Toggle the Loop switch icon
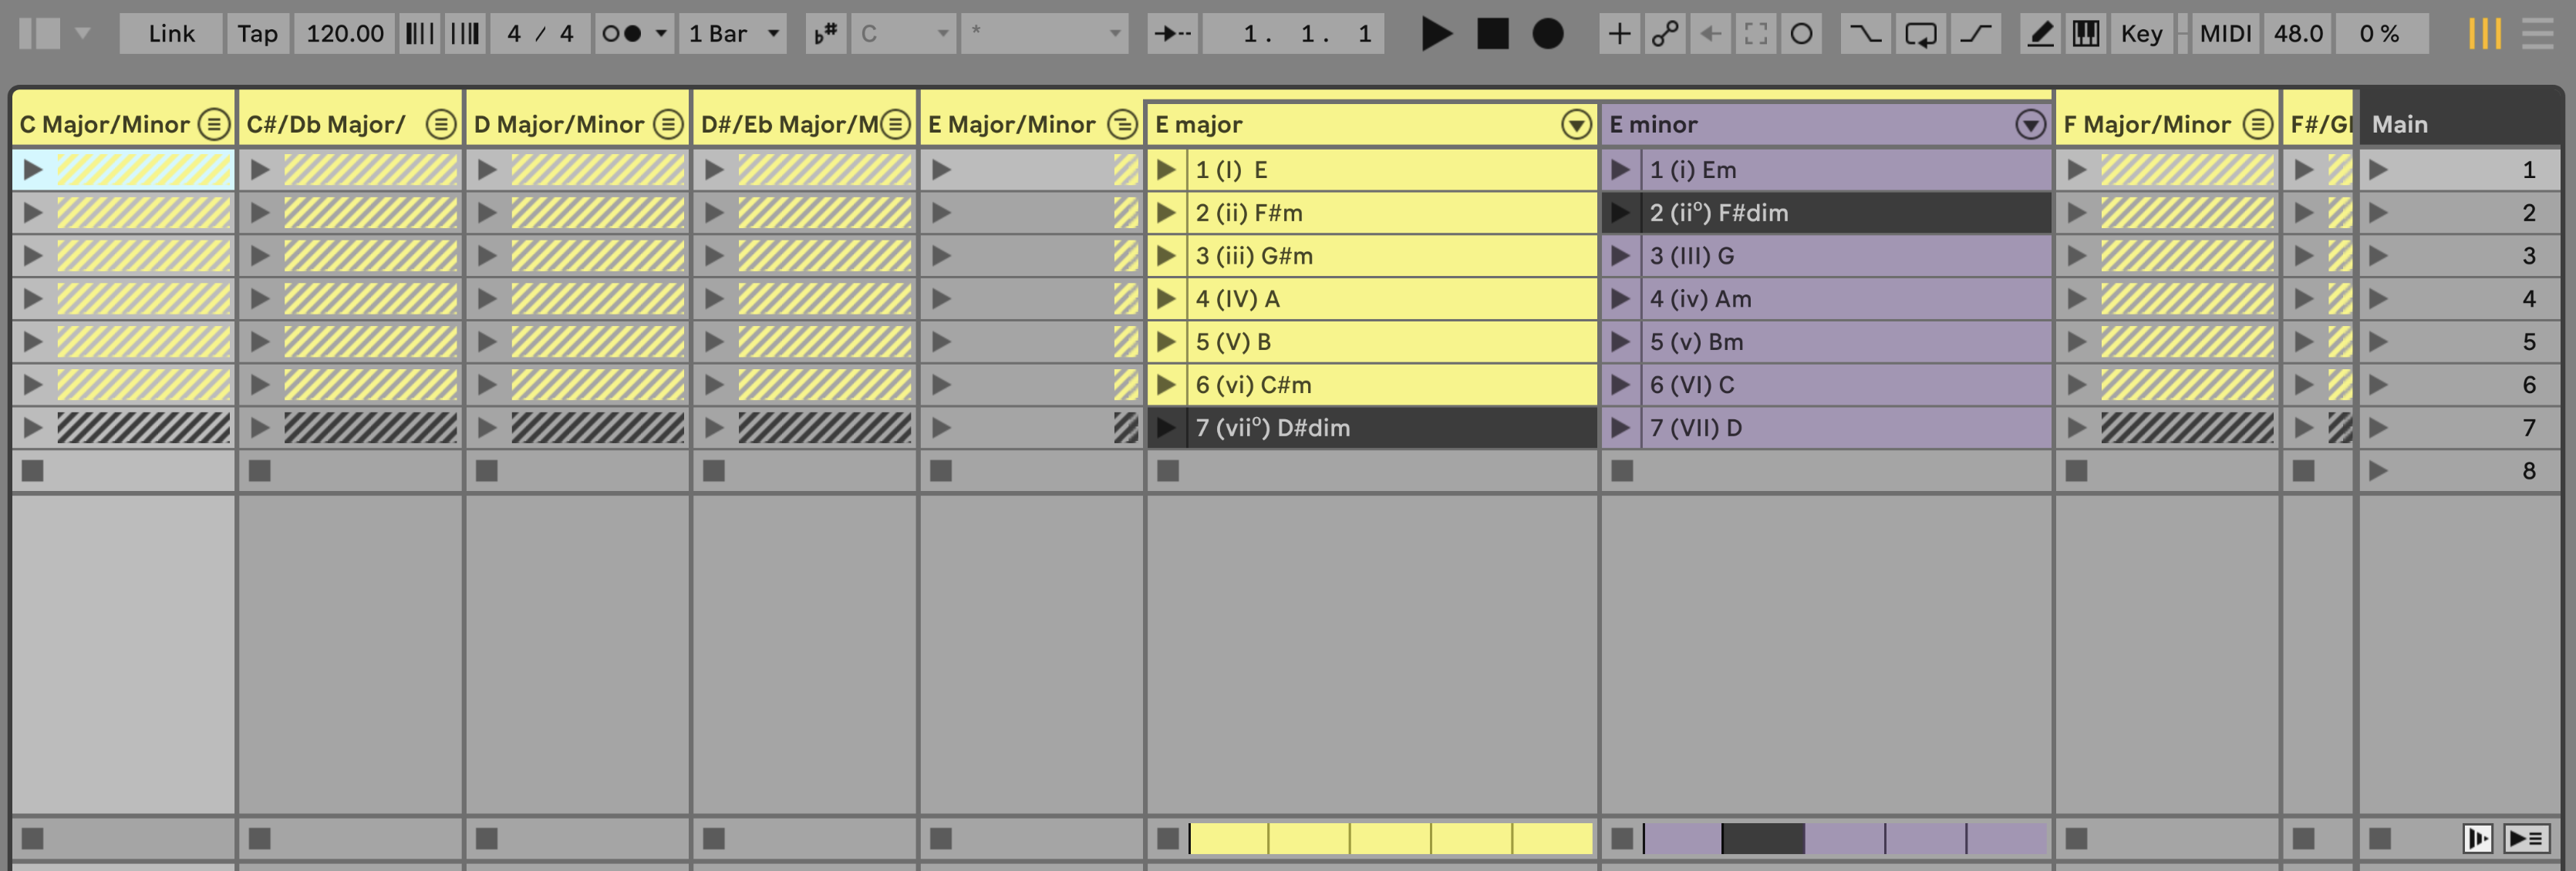The width and height of the screenshot is (2576, 871). point(1920,34)
